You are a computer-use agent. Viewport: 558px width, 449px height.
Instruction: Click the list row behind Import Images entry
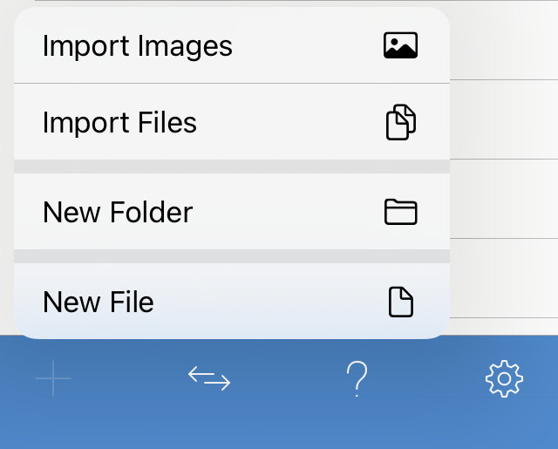click(x=504, y=41)
